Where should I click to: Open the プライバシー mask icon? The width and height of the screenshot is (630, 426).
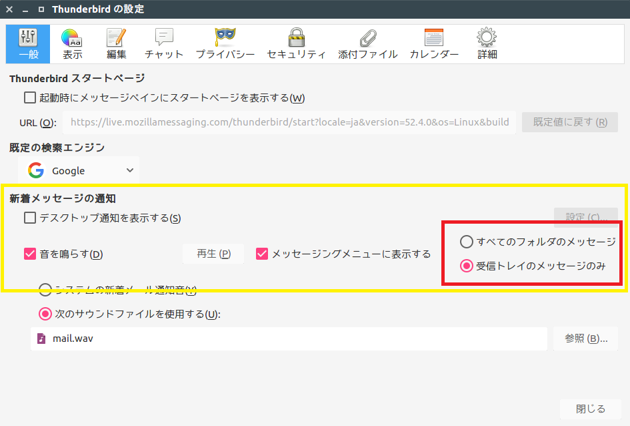click(x=225, y=43)
